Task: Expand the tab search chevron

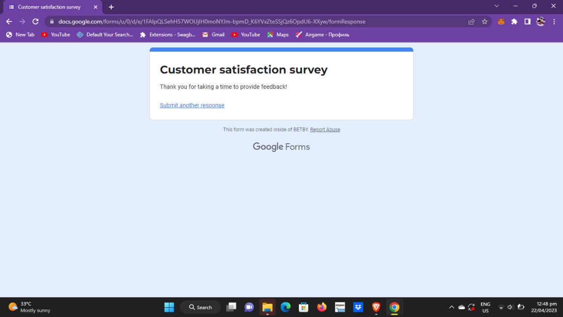Action: tap(496, 6)
